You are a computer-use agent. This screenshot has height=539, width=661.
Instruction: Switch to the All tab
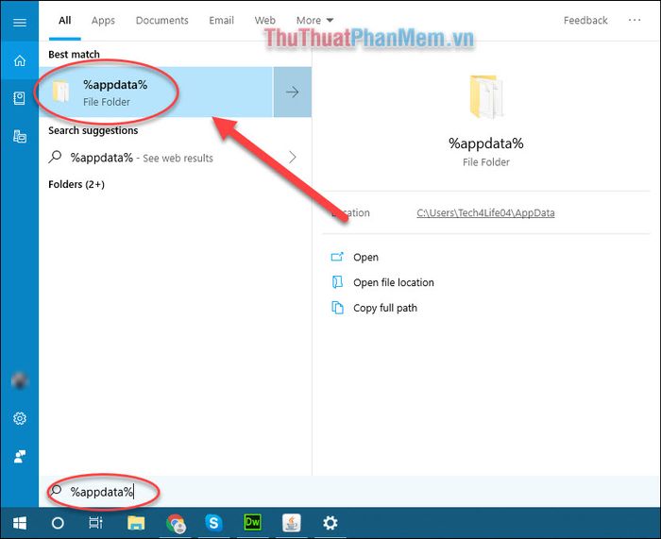click(x=64, y=20)
